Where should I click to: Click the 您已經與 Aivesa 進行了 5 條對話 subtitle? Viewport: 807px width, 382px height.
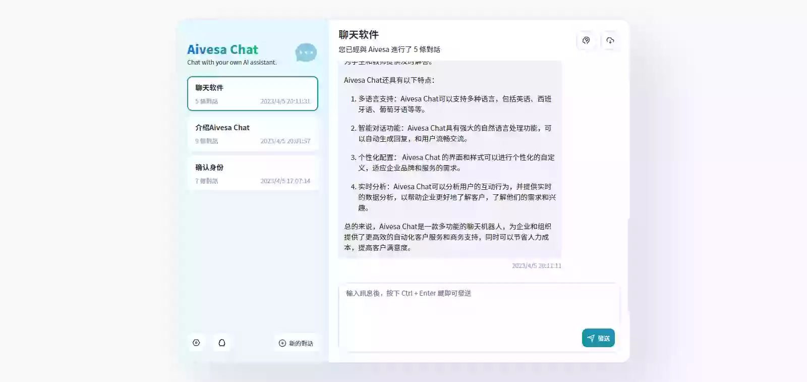click(x=389, y=49)
